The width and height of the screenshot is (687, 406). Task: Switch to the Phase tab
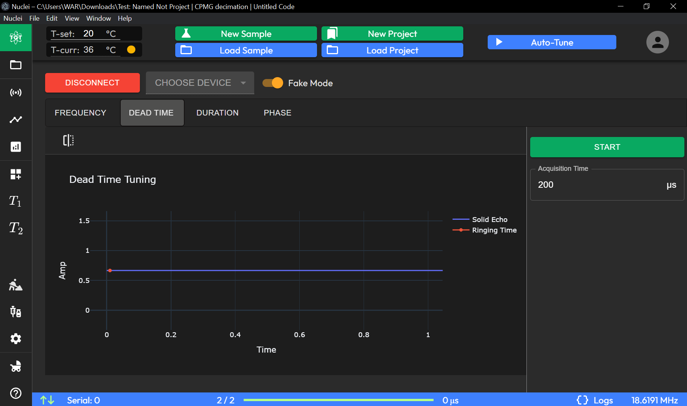click(x=278, y=113)
